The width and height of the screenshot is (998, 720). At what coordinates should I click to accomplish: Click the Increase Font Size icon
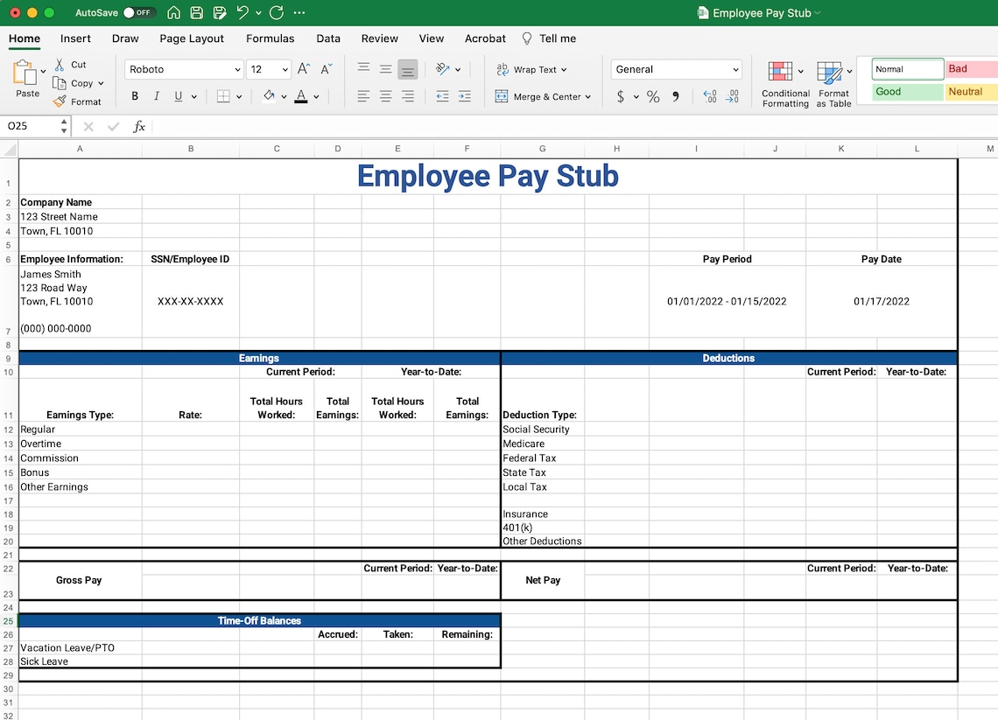[304, 69]
